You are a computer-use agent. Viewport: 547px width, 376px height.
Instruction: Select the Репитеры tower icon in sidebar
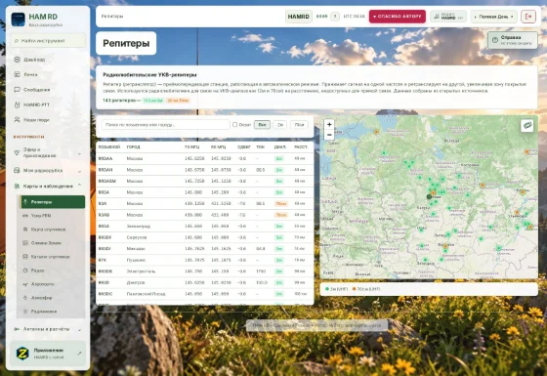pos(25,202)
